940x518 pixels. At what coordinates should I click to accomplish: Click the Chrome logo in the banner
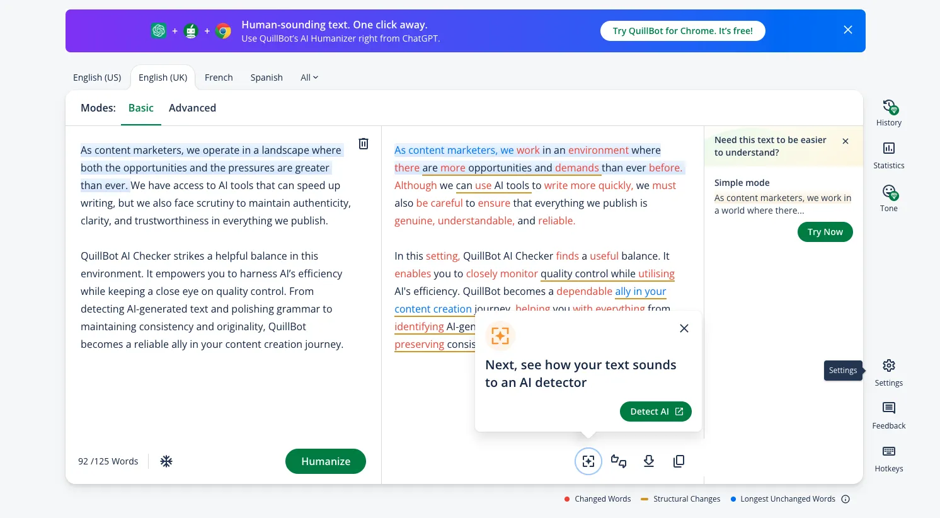coord(224,30)
